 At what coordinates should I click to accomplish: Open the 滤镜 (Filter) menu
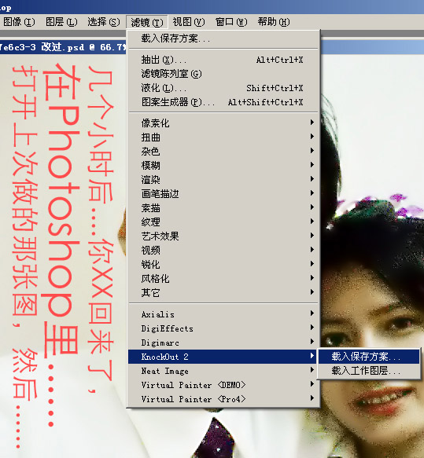coord(146,22)
